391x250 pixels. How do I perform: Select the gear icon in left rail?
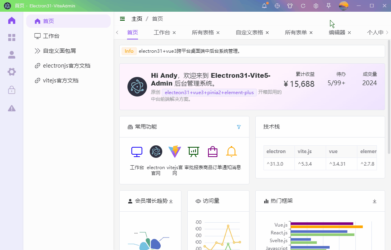[x=12, y=72]
